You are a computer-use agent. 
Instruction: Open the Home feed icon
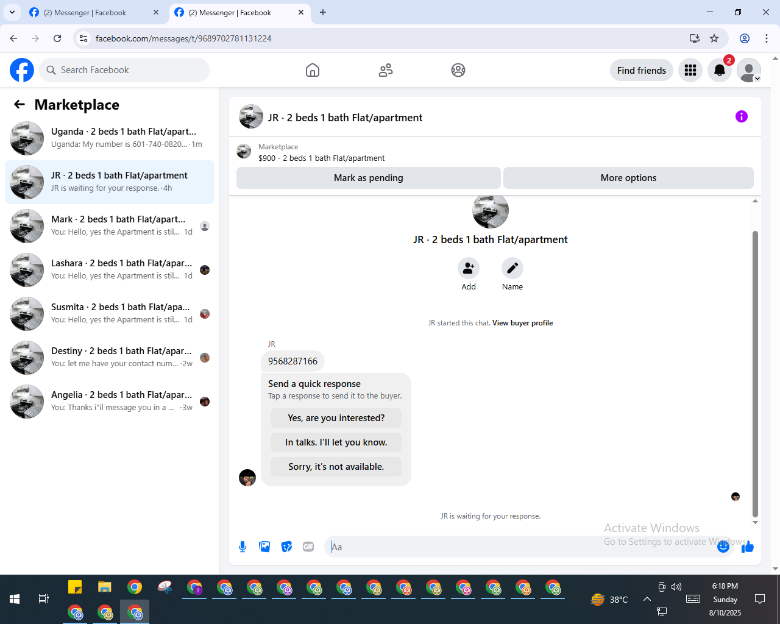click(313, 70)
